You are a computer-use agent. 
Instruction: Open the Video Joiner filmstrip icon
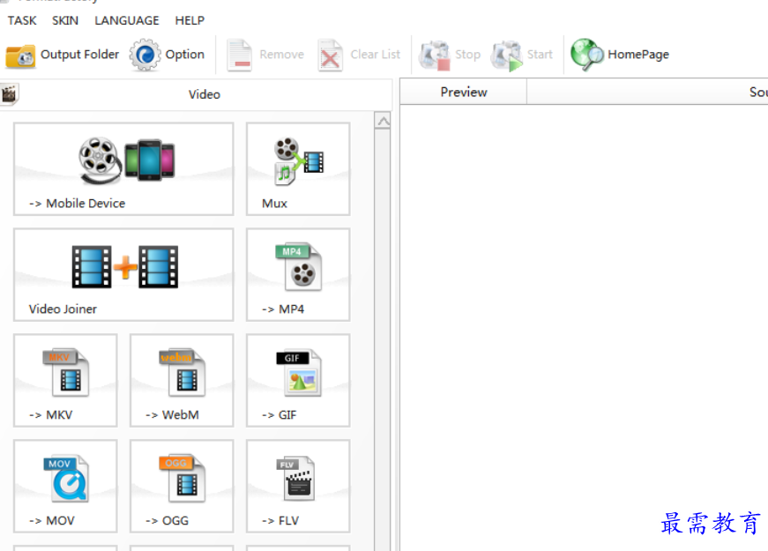125,266
